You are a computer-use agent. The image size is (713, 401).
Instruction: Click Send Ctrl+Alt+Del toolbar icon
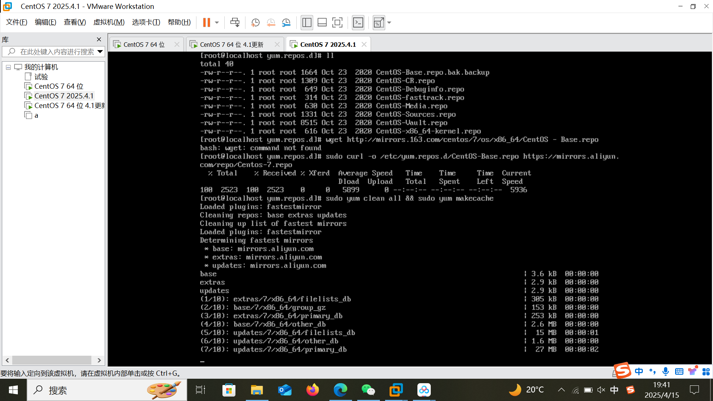(x=235, y=23)
